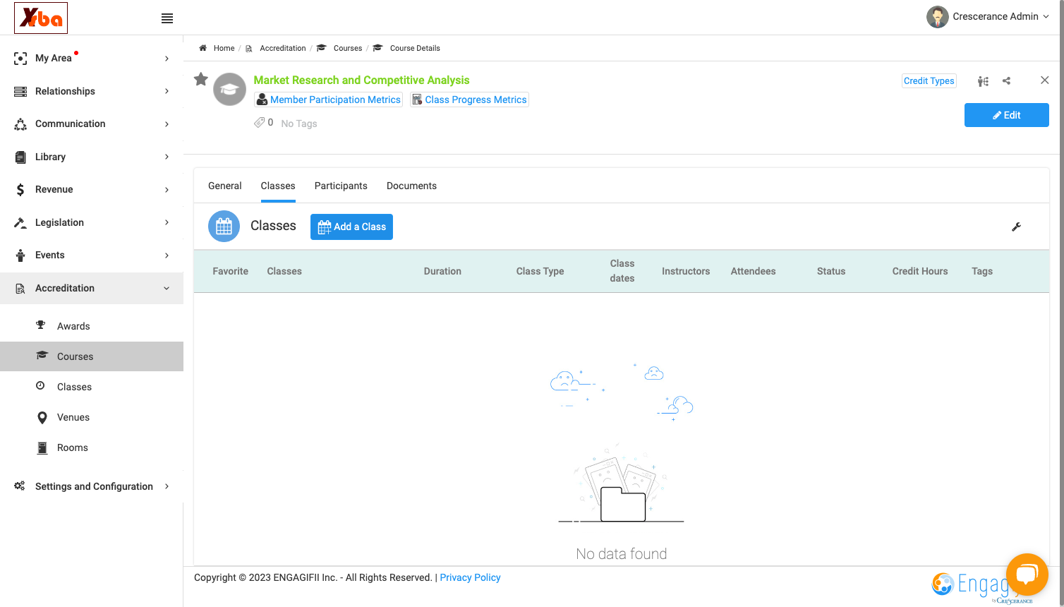Open Member Participation Metrics

pyautogui.click(x=328, y=100)
